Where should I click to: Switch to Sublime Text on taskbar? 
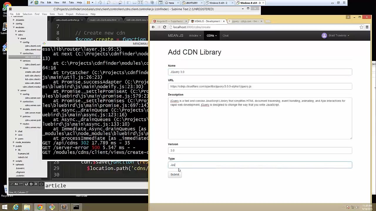64,207
